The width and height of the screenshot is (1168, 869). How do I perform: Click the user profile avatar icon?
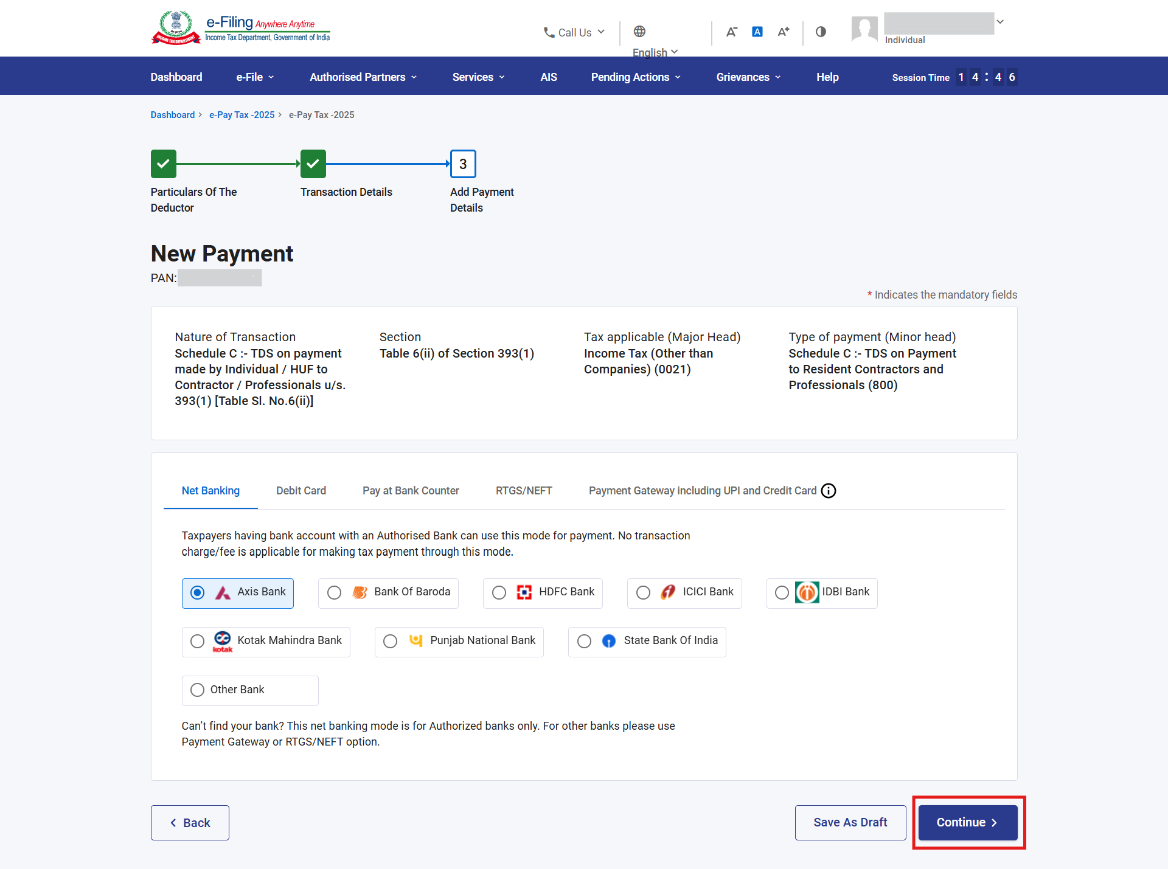point(864,29)
